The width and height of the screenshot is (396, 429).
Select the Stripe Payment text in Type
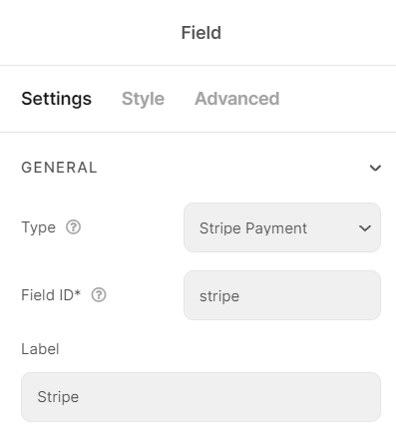click(x=253, y=228)
